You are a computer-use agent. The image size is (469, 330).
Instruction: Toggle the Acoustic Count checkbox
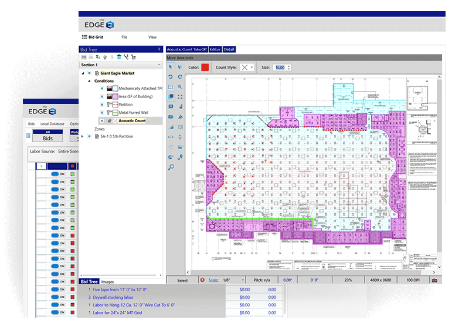[101, 121]
